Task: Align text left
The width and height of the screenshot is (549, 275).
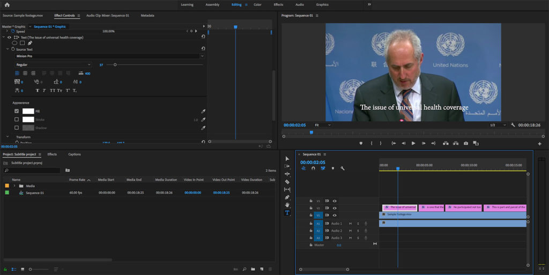Action: pyautogui.click(x=17, y=73)
